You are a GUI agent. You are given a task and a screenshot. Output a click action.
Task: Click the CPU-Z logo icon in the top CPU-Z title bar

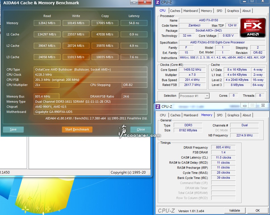pos(157,2)
